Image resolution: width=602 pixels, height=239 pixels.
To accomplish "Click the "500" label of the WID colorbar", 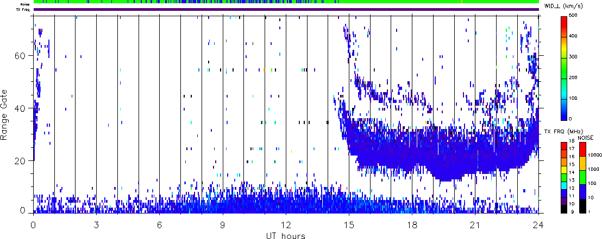I will point(574,15).
